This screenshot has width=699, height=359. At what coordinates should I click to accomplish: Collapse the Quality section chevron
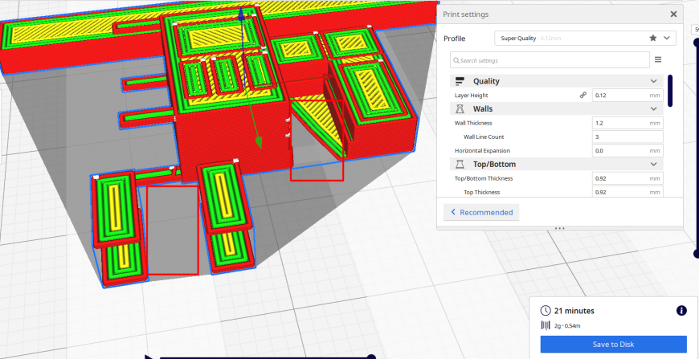653,81
